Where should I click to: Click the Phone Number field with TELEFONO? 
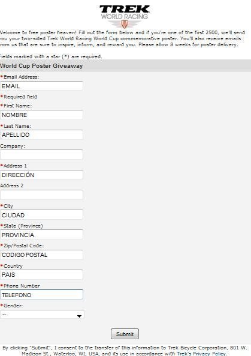41,295
